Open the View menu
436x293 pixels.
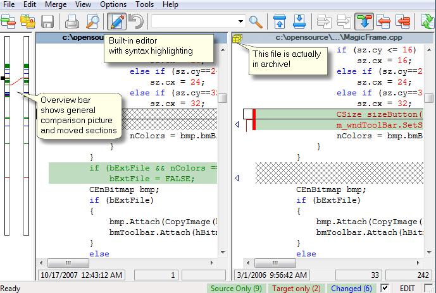[x=83, y=4]
